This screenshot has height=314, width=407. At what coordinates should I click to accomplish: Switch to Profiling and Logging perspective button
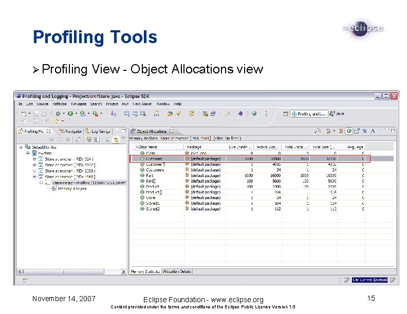tap(309, 114)
